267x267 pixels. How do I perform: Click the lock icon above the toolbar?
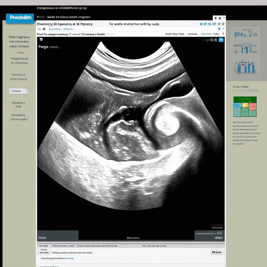coord(220,18)
